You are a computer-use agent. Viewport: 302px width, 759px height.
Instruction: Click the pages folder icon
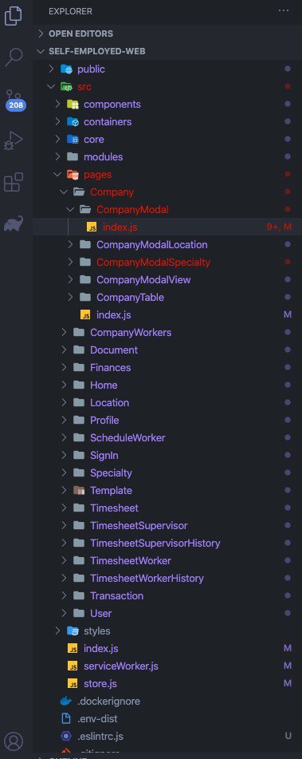pyautogui.click(x=73, y=174)
